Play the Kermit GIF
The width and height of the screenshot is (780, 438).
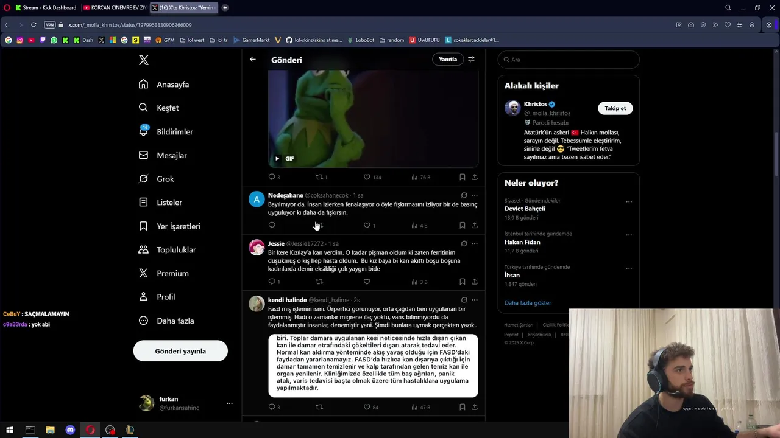pyautogui.click(x=277, y=158)
